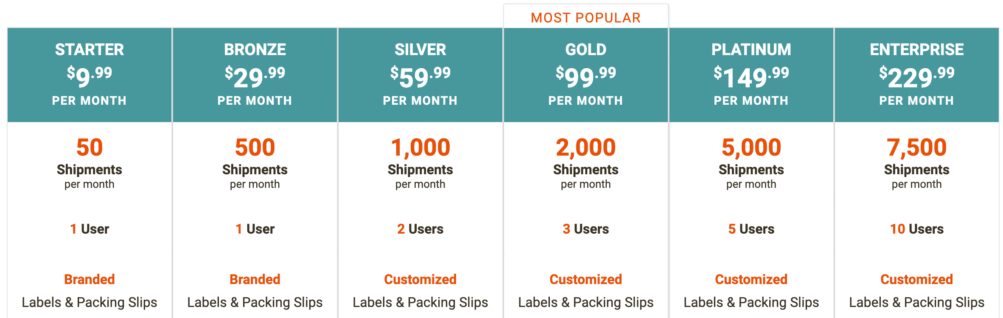Click Branded label under Starter plan
Viewport: 1003px width, 318px height.
point(90,279)
